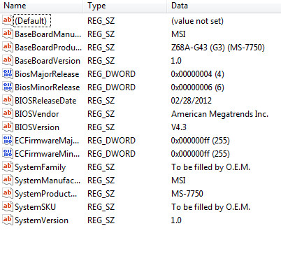Click the data '(value not set)'
Viewport: 281px width, 254px height.
click(197, 21)
